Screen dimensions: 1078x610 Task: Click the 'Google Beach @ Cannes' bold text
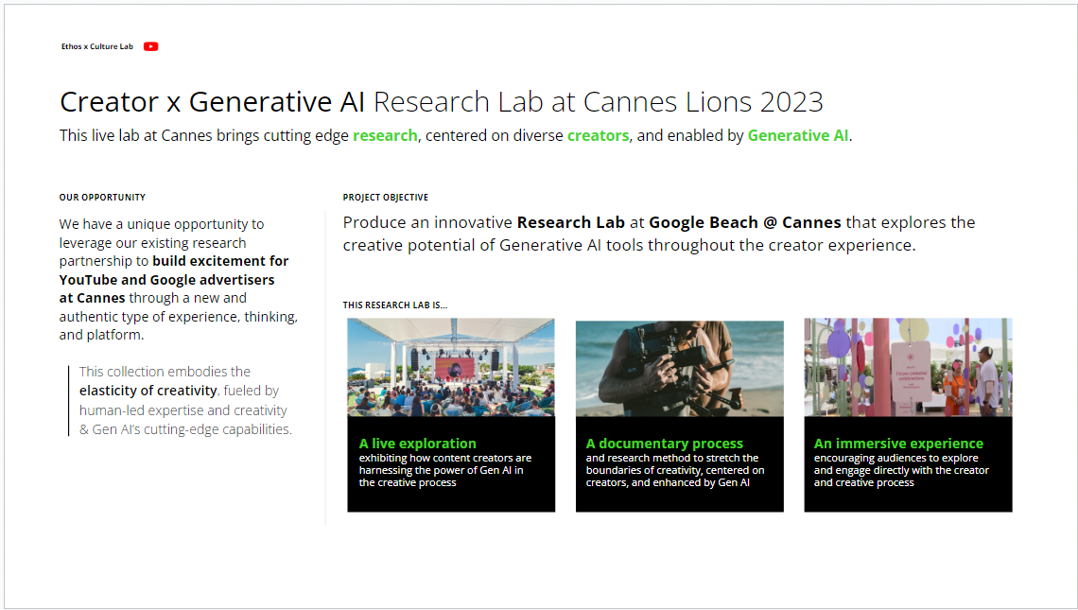(744, 223)
